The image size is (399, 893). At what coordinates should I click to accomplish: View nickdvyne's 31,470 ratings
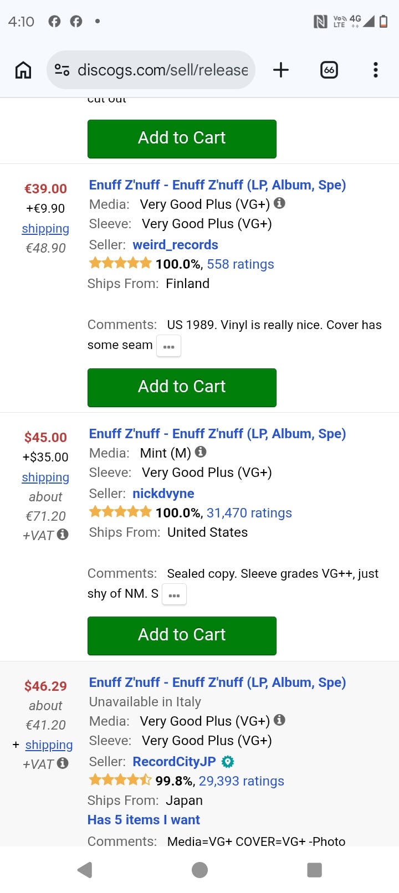pos(249,513)
